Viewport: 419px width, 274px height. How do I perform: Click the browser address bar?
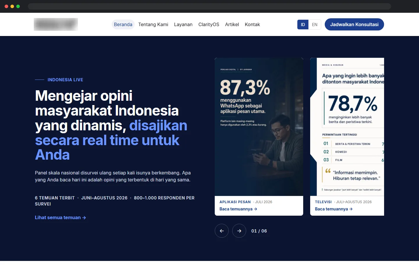pos(210,6)
